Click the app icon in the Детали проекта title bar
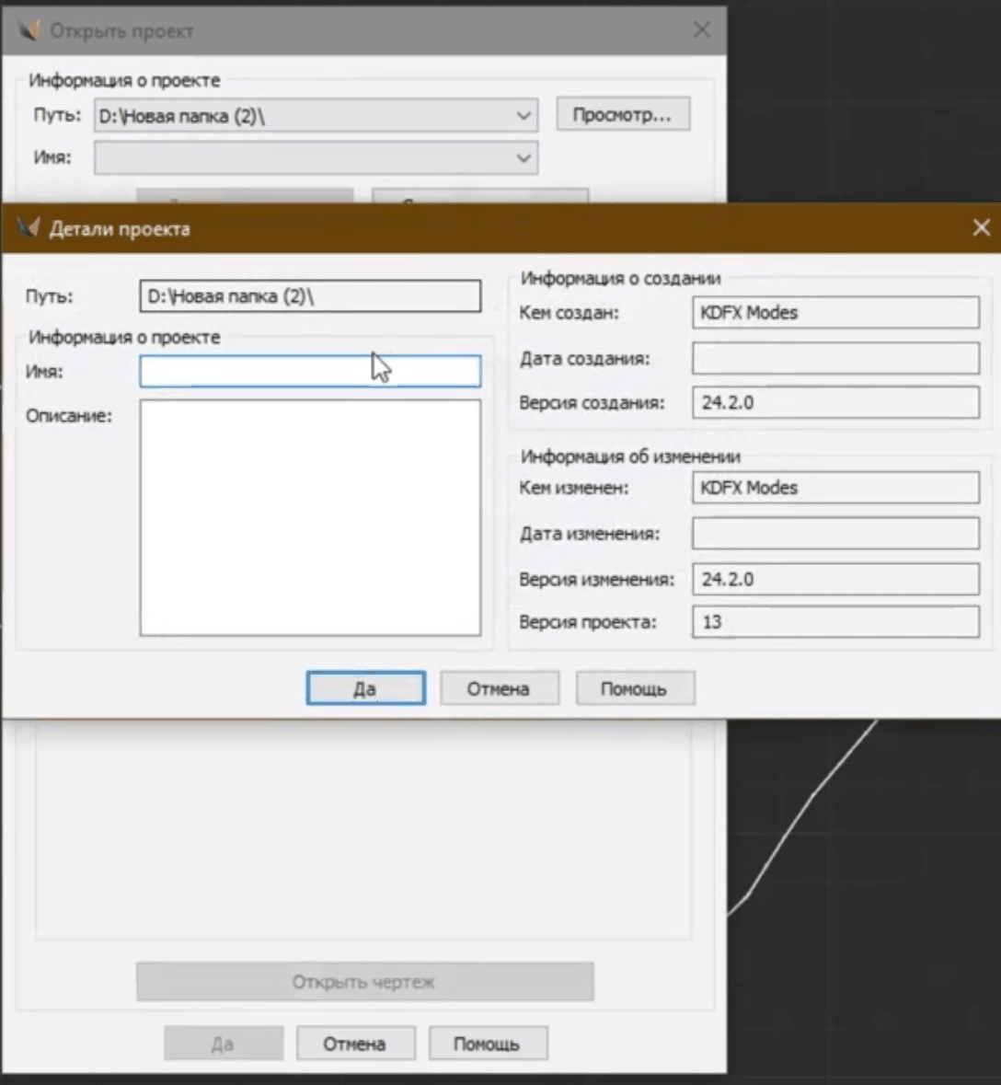This screenshot has width=1001, height=1085. click(28, 228)
